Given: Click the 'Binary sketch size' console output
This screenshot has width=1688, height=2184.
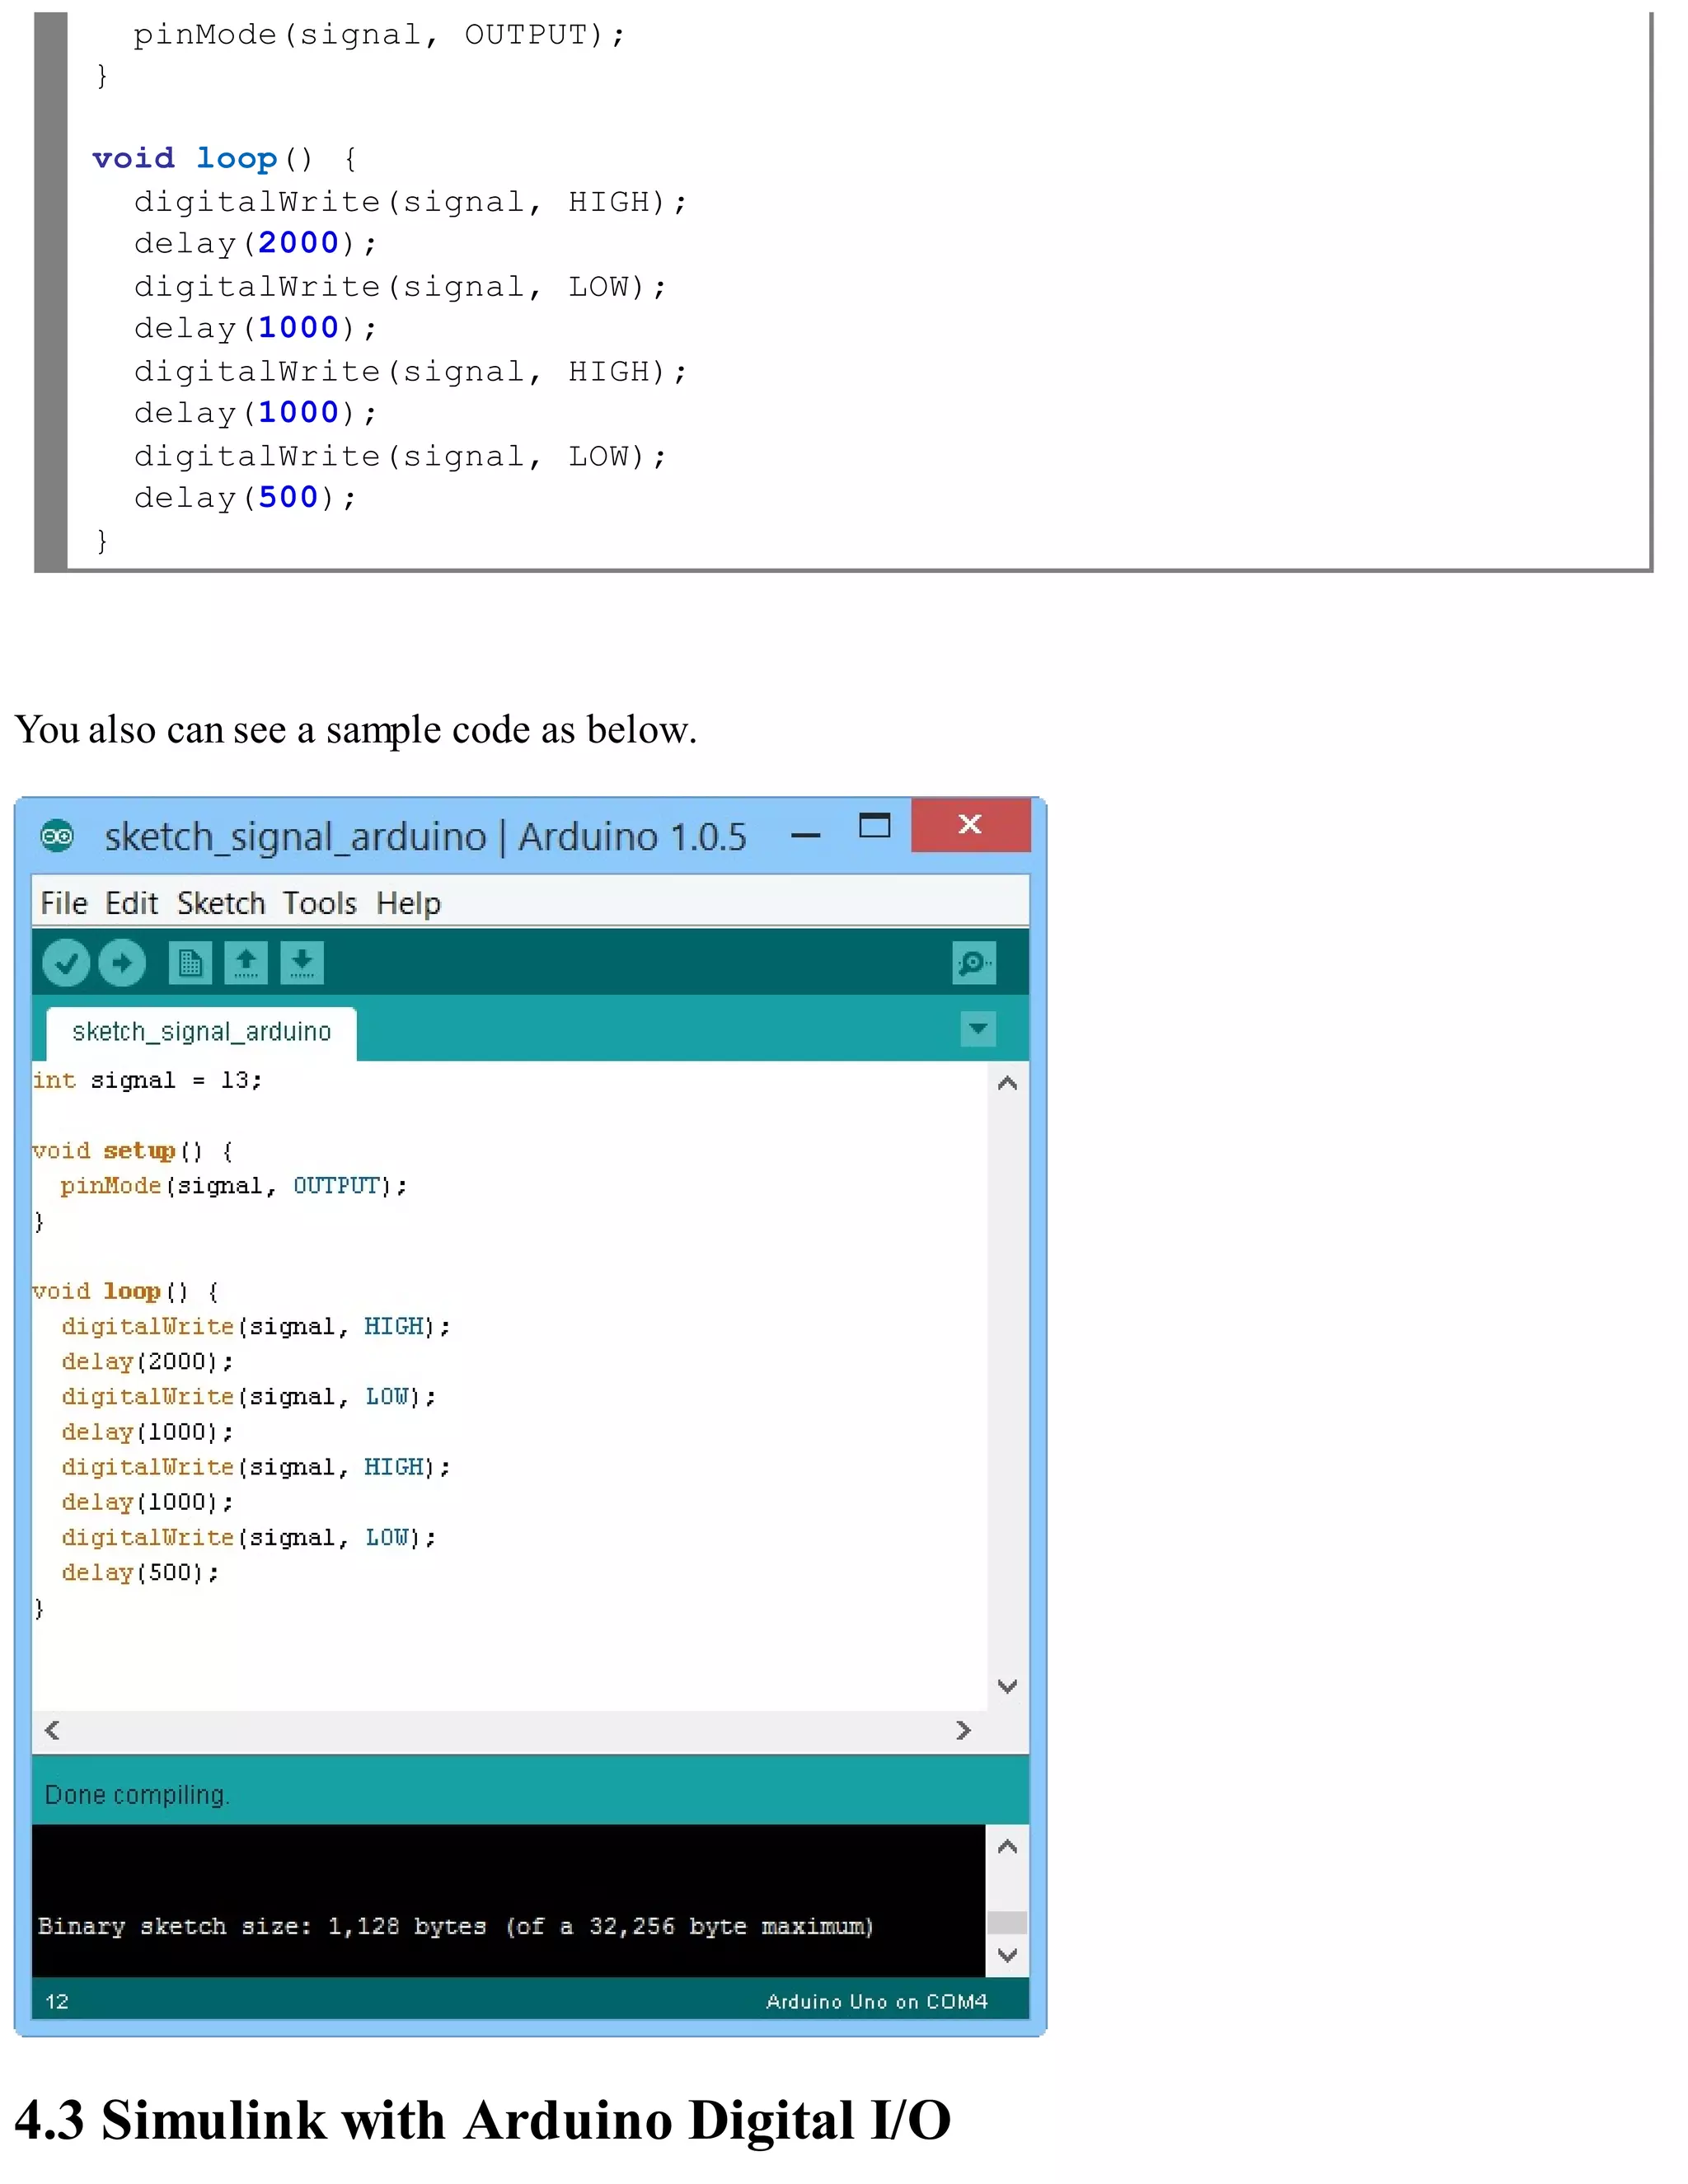Looking at the screenshot, I should [x=456, y=1926].
